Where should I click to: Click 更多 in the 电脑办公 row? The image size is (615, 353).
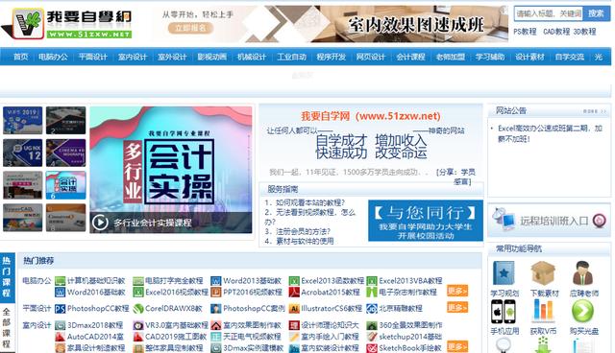click(x=457, y=291)
